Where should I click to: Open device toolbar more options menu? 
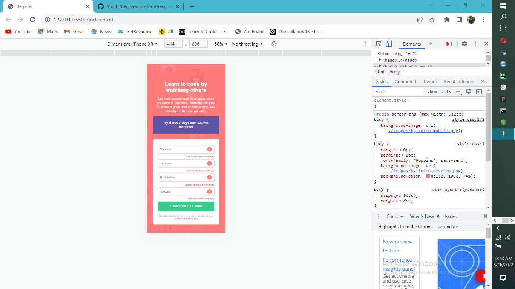point(365,44)
